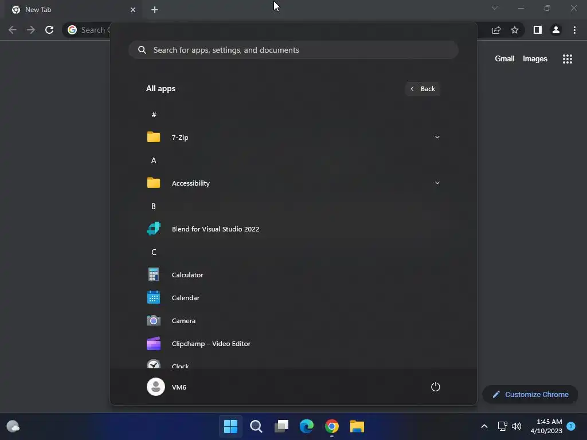Open the weather widget in taskbar
Viewport: 587px width, 440px height.
point(13,426)
